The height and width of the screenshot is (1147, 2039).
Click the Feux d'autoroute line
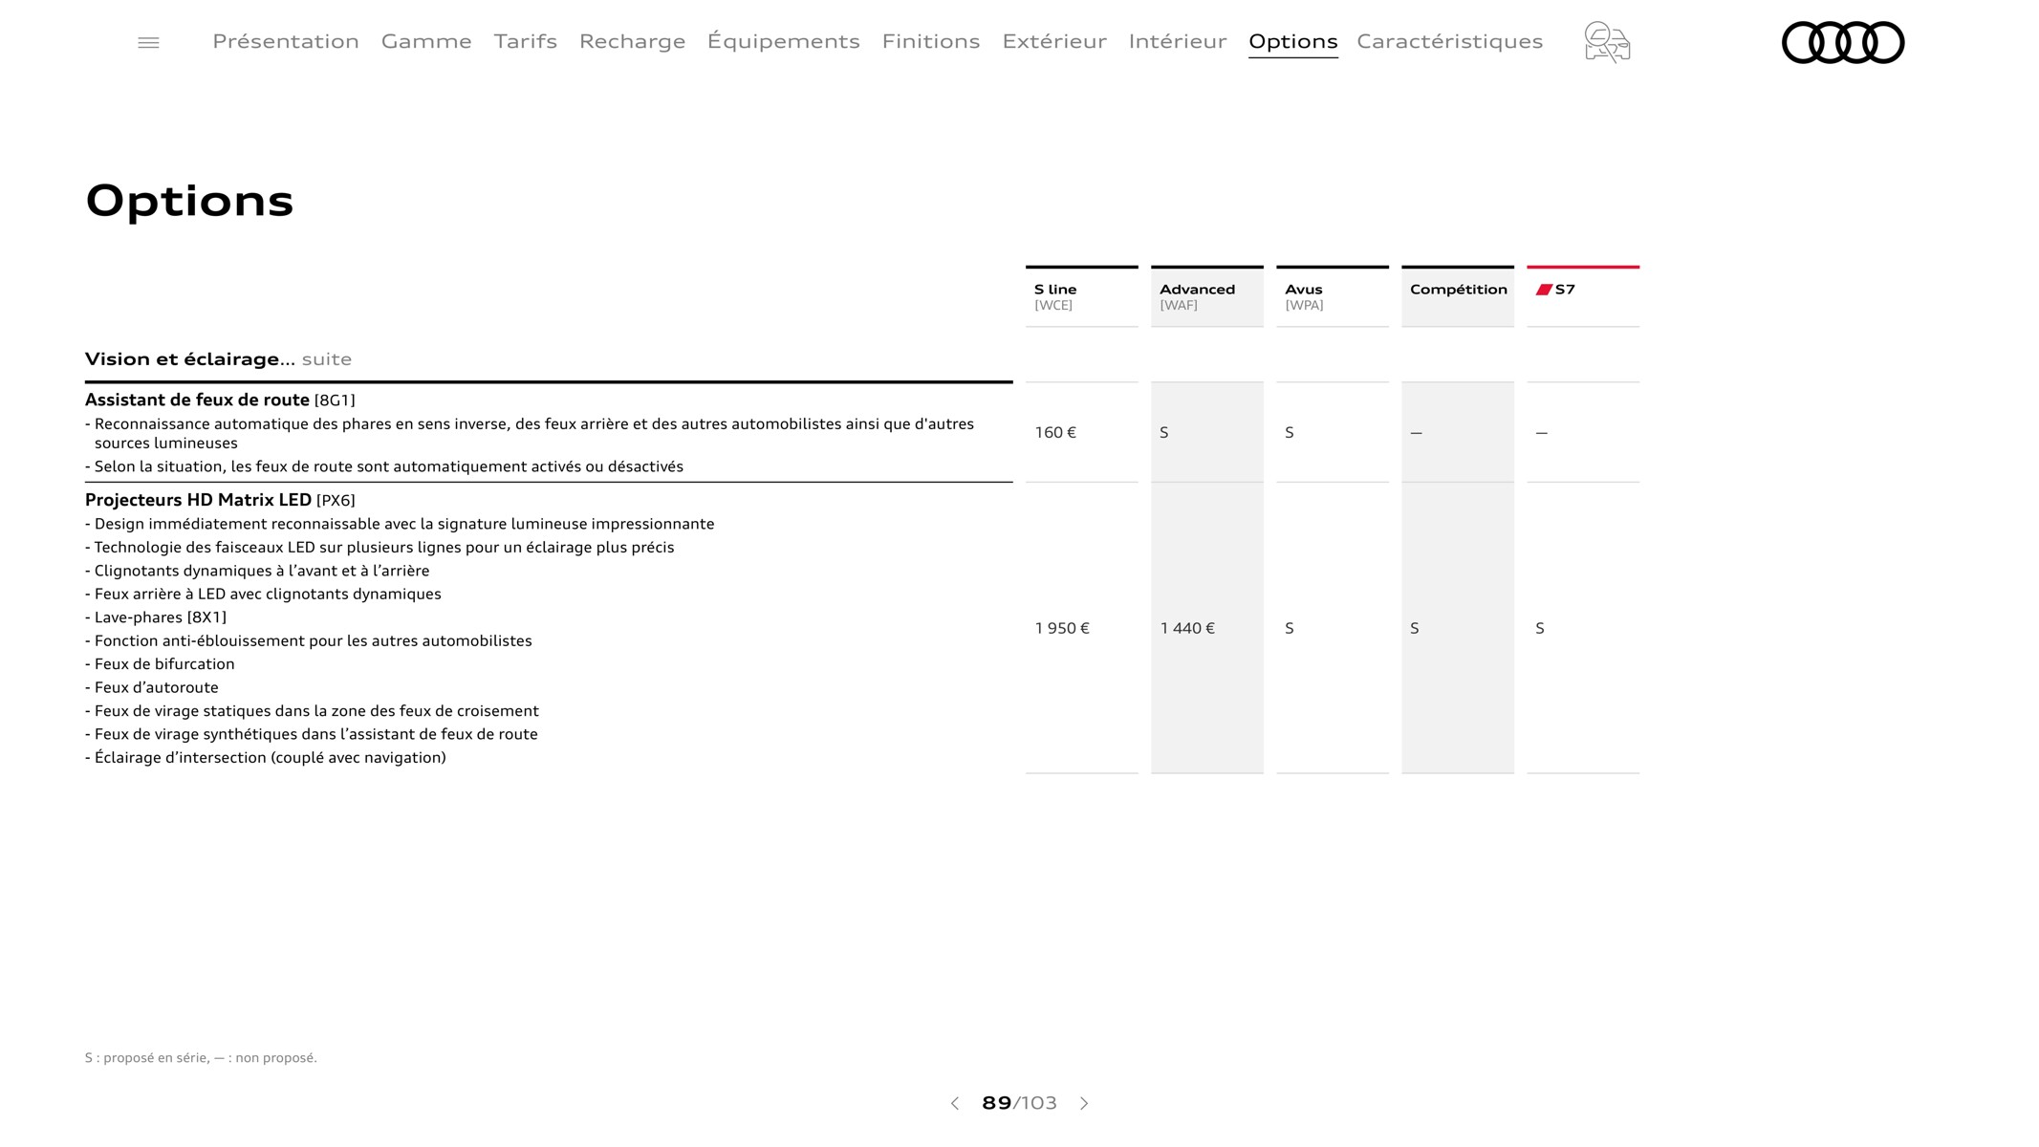click(152, 687)
